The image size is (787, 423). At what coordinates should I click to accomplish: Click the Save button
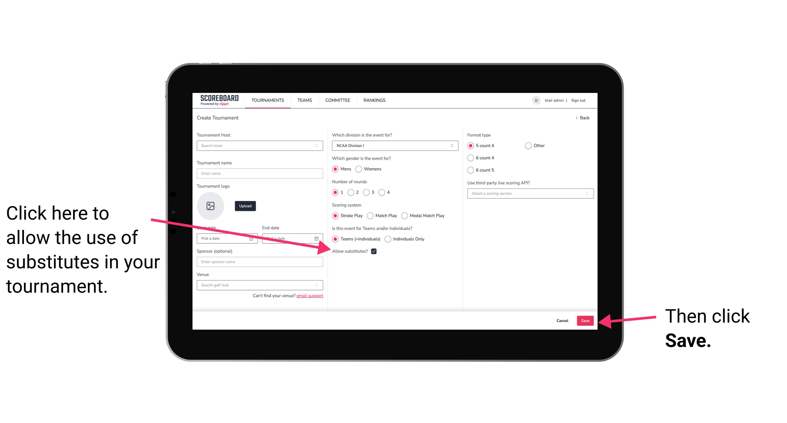pyautogui.click(x=585, y=320)
